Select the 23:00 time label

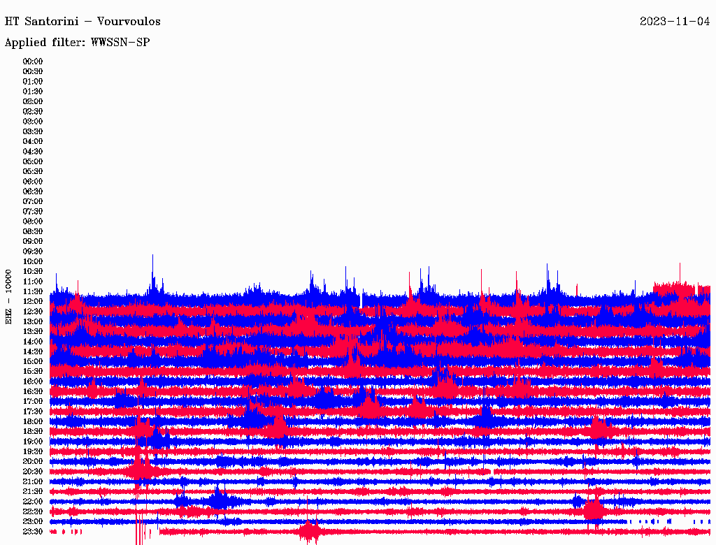click(33, 522)
